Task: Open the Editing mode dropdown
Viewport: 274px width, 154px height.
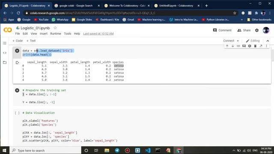Action: tap(253, 41)
